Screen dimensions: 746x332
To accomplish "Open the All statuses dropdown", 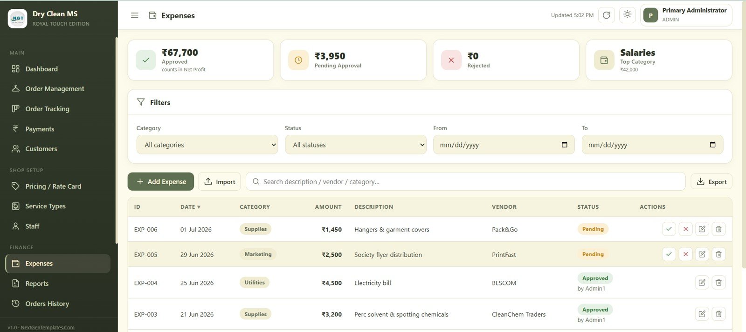I will pos(356,145).
